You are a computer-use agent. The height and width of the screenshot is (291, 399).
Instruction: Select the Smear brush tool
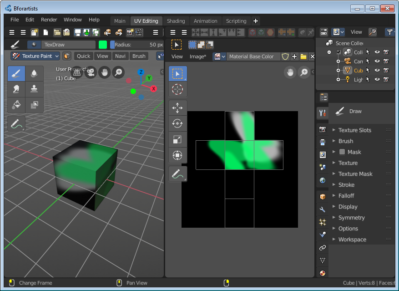[x=16, y=89]
